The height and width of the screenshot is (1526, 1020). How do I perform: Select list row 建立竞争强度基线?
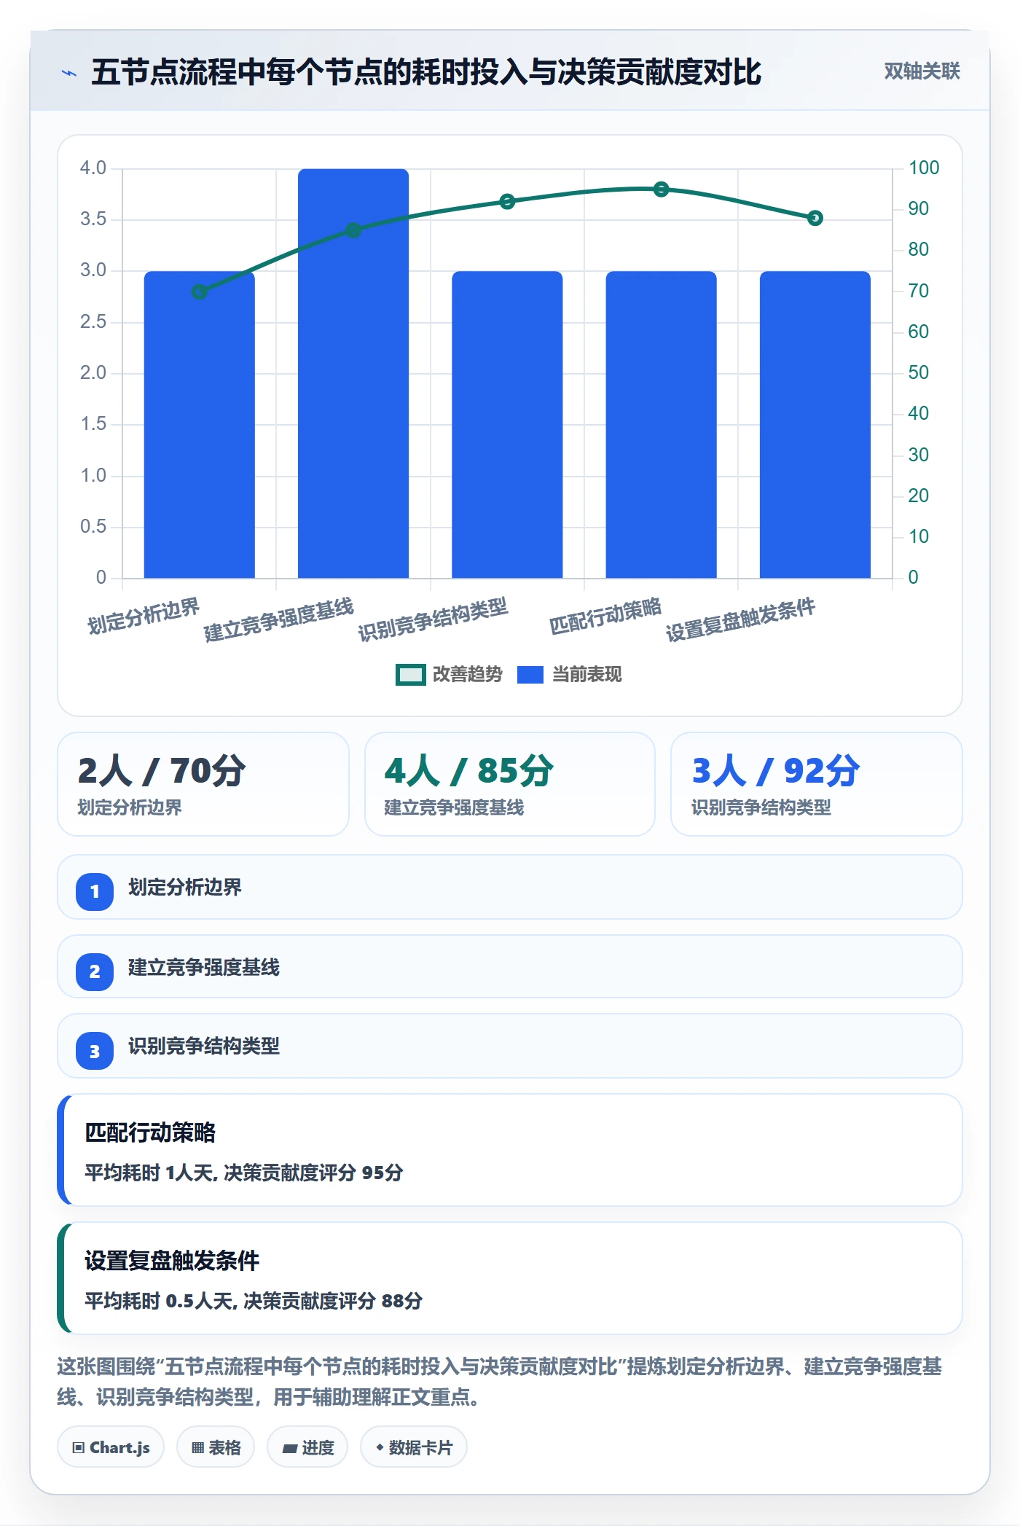pos(510,966)
